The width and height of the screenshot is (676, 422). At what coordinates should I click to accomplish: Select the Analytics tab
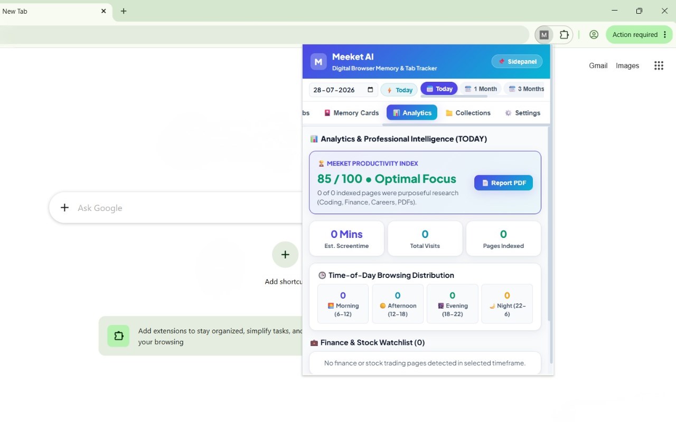coord(412,113)
